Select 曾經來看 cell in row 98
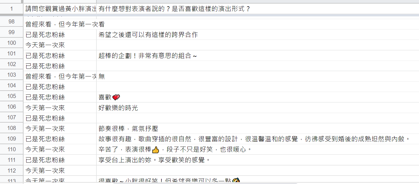This screenshot has height=184, width=419. coord(60,24)
